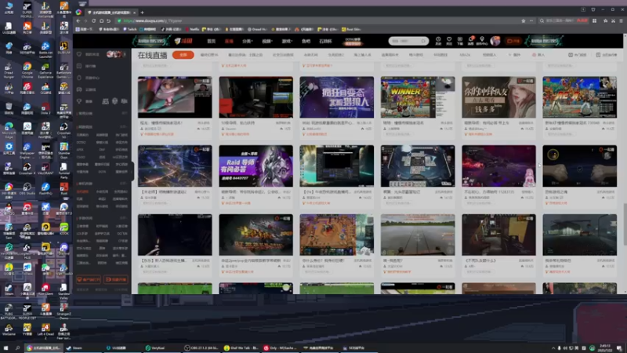The width and height of the screenshot is (627, 353).
Task: Open Dread Hunger desktop shortcut
Action: (9, 69)
